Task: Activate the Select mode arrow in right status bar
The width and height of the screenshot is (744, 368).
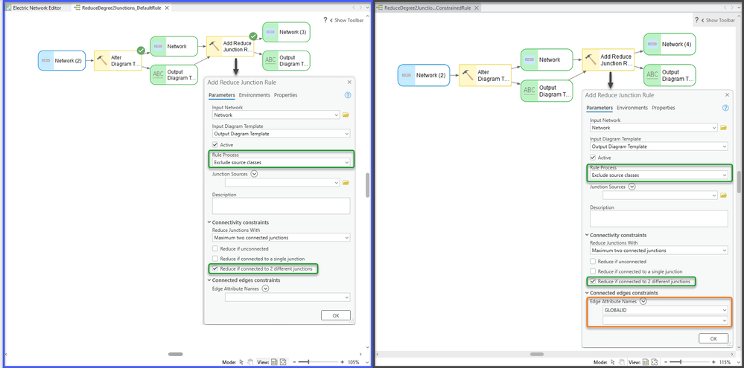Action: pyautogui.click(x=613, y=362)
